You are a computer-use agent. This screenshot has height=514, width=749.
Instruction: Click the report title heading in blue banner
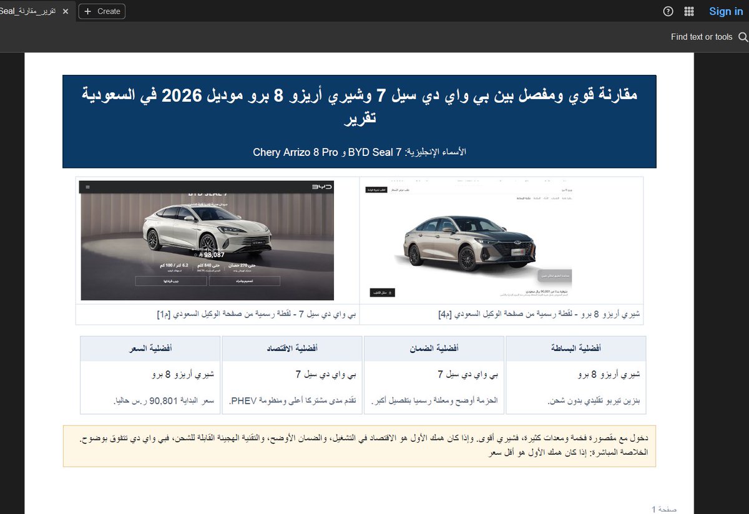click(359, 107)
